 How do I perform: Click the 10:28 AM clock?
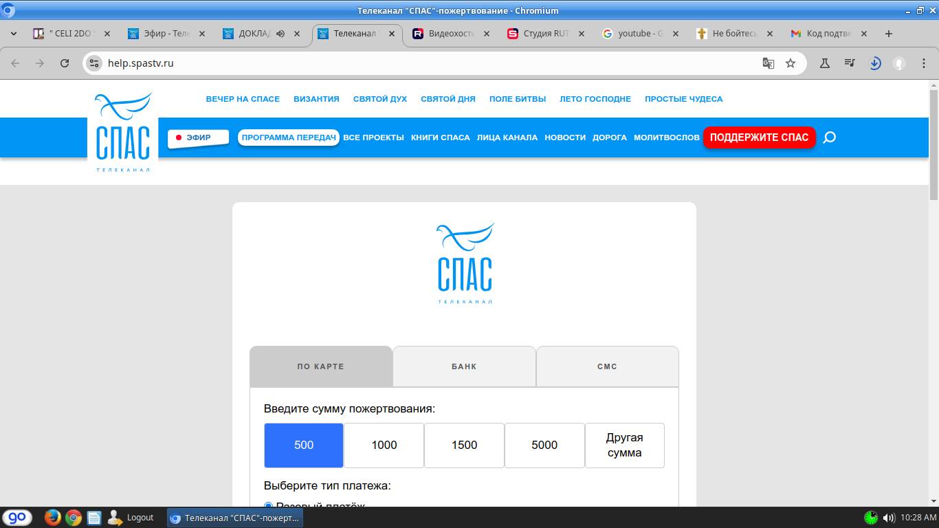918,518
